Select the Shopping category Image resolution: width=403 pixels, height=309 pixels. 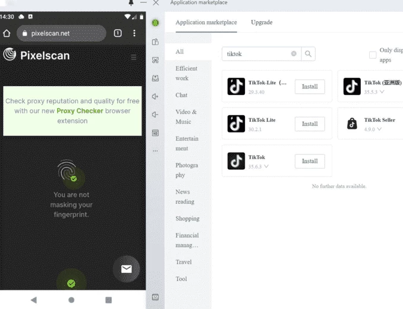click(x=188, y=219)
